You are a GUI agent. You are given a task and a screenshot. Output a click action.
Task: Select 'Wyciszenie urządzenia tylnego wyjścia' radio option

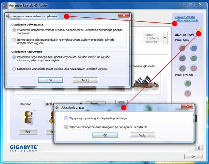14,30
